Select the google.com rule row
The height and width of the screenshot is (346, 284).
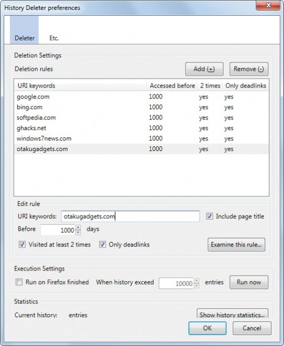coord(141,96)
